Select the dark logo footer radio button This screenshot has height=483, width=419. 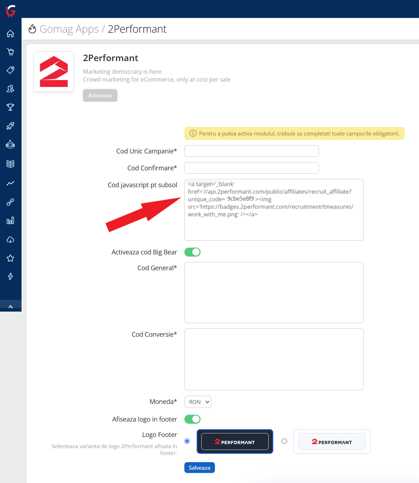pos(187,441)
